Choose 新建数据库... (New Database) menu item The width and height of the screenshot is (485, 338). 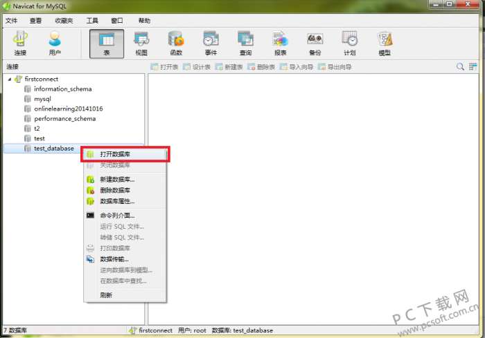pos(125,179)
